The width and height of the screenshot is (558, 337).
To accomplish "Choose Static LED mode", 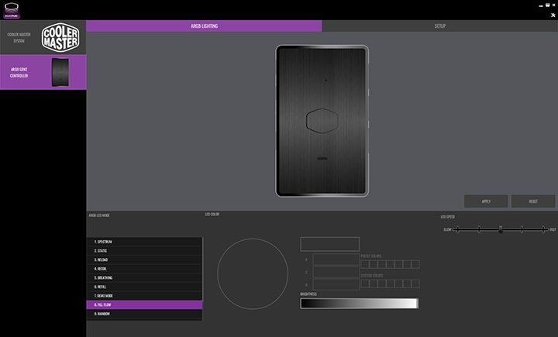I will [x=144, y=251].
